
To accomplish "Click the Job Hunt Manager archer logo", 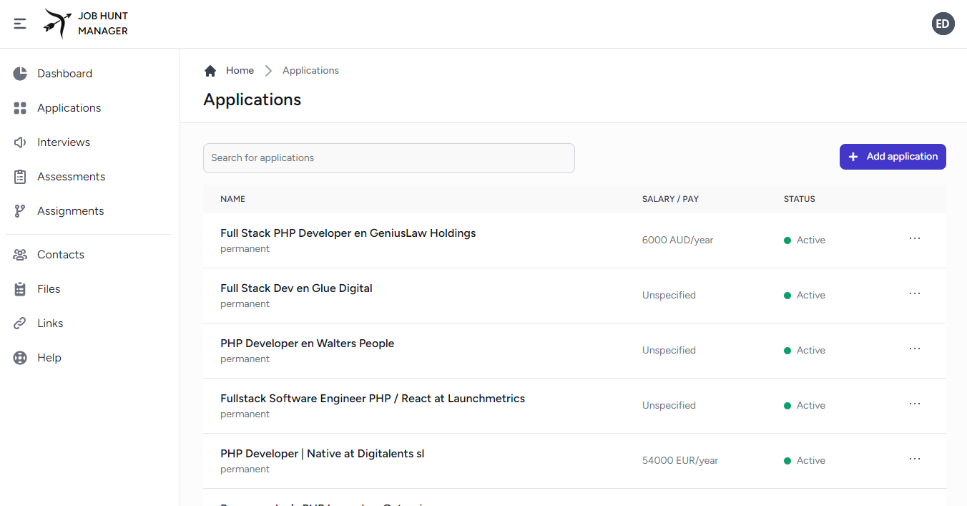I will [x=57, y=24].
